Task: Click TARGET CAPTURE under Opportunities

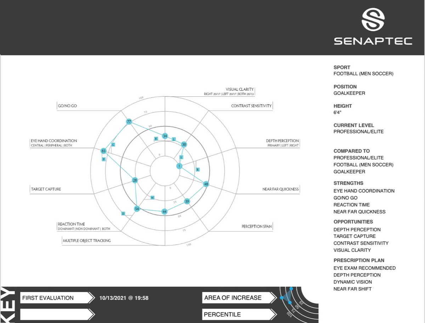Action: (x=355, y=236)
